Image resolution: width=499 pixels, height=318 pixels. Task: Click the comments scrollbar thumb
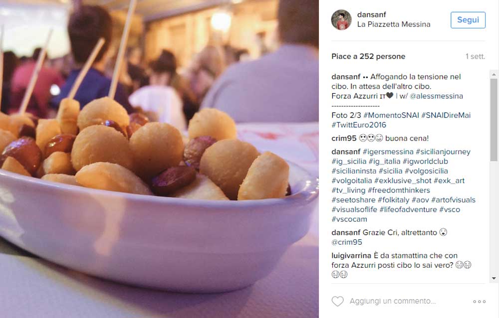coord(494,120)
